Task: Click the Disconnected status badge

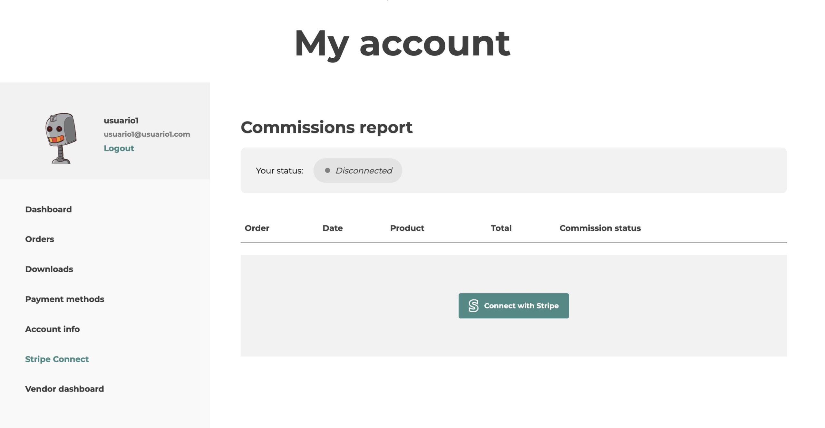Action: click(x=358, y=170)
